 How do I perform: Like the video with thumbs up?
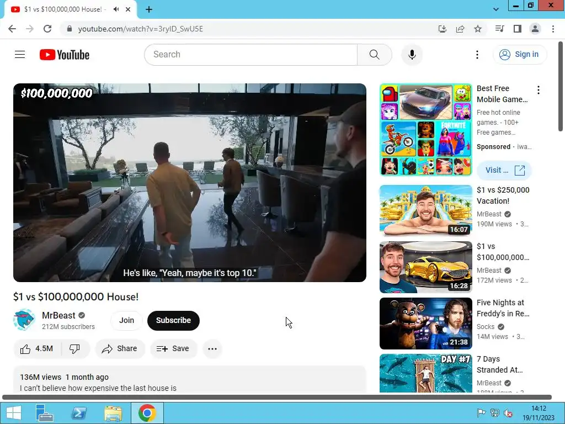tap(37, 349)
